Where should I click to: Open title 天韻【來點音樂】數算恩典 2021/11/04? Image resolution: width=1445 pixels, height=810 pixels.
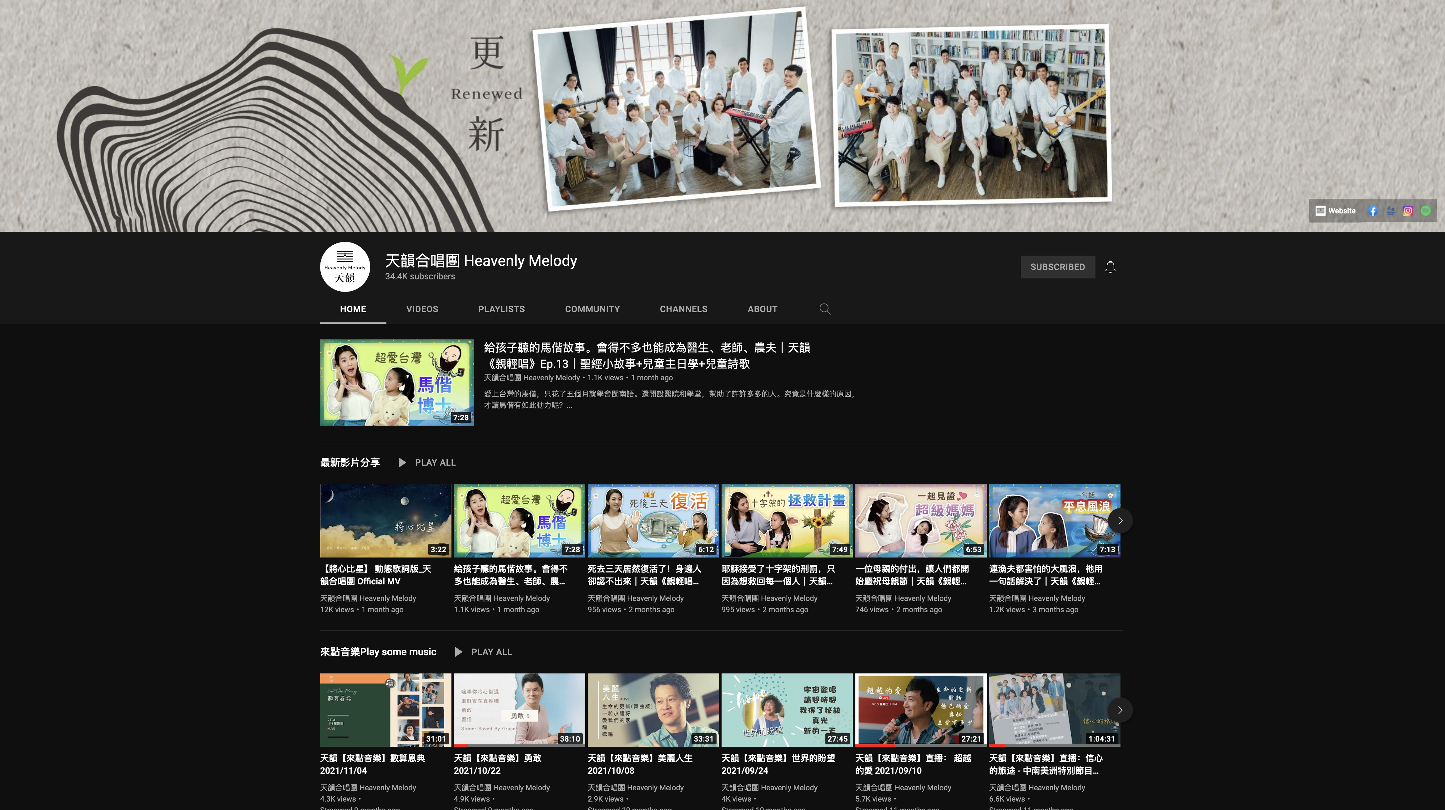click(372, 764)
